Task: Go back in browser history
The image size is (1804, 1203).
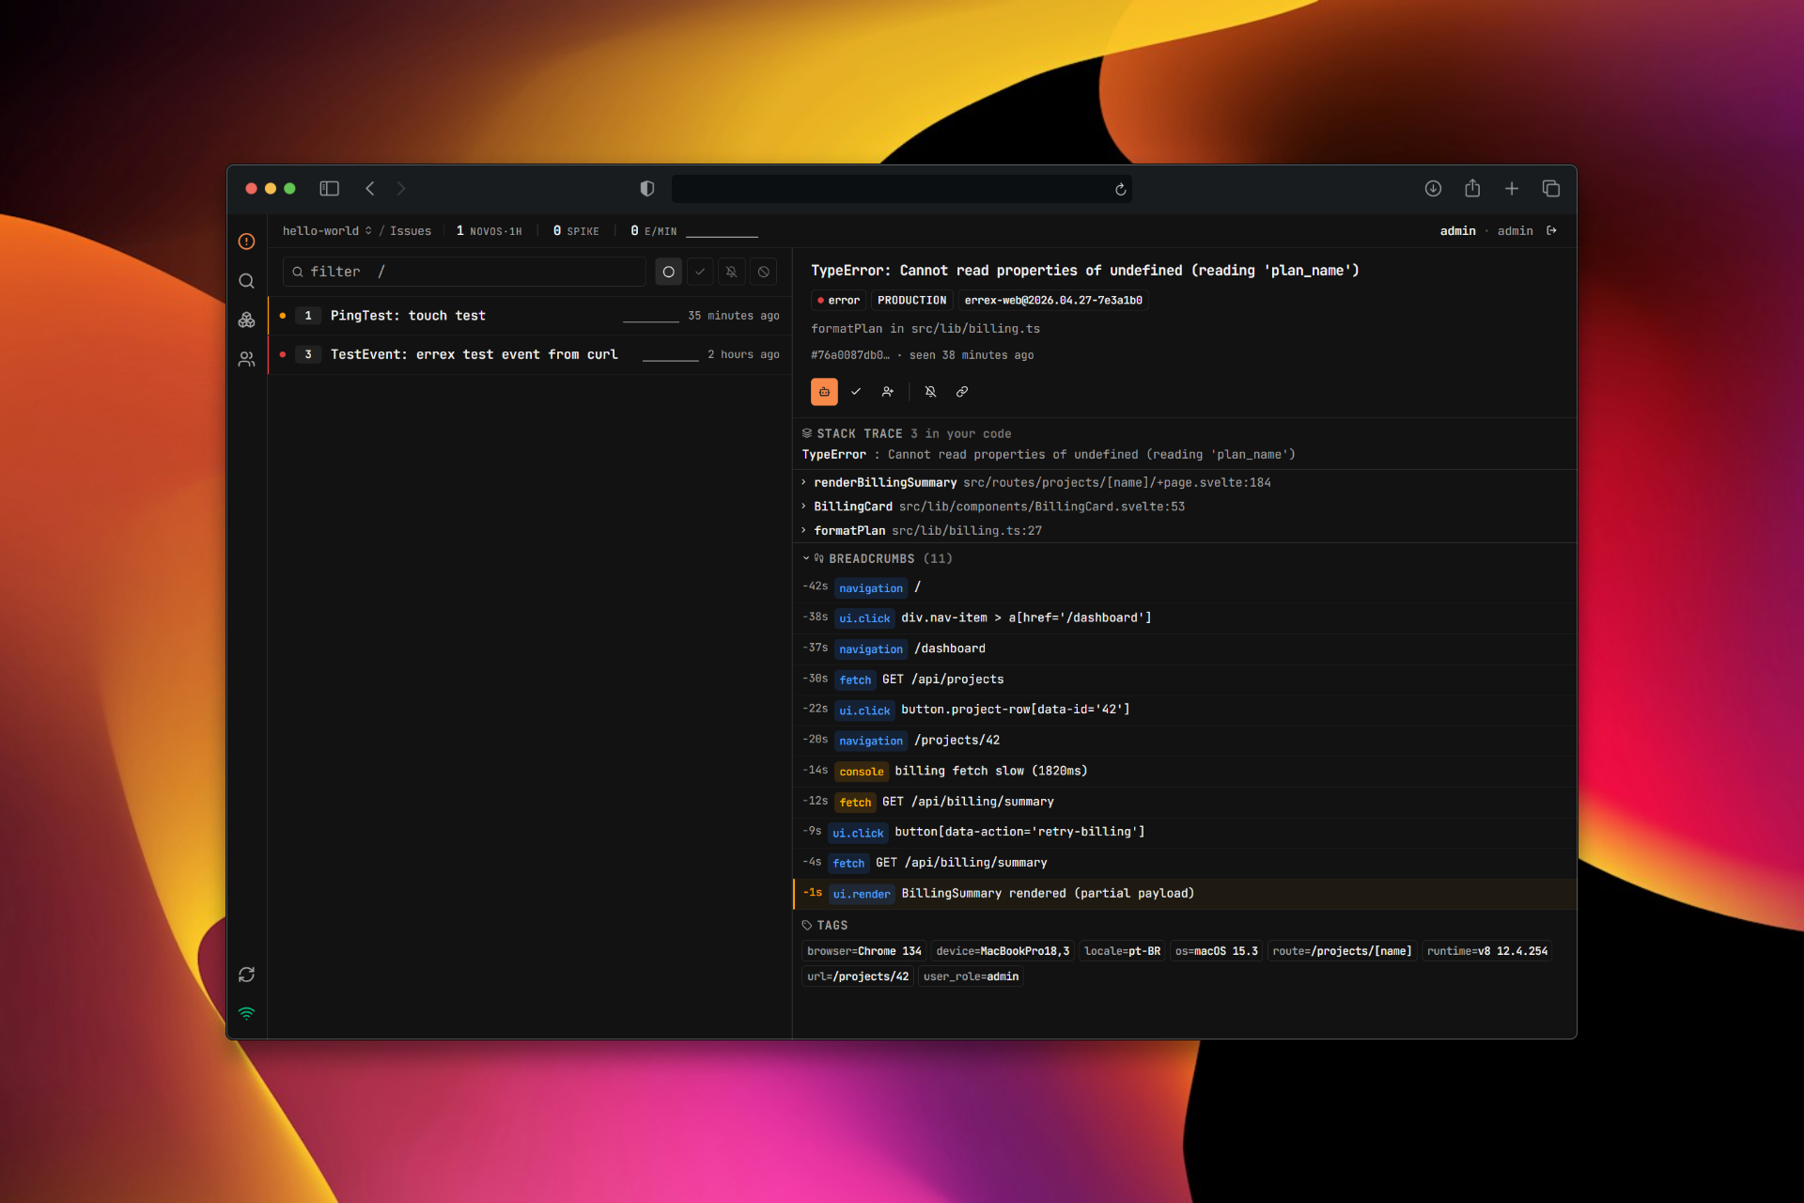Action: pos(370,189)
